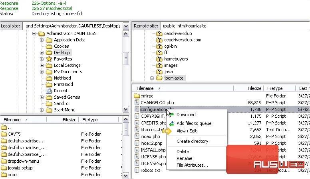Sort remote files by Filename column

click(x=183, y=88)
